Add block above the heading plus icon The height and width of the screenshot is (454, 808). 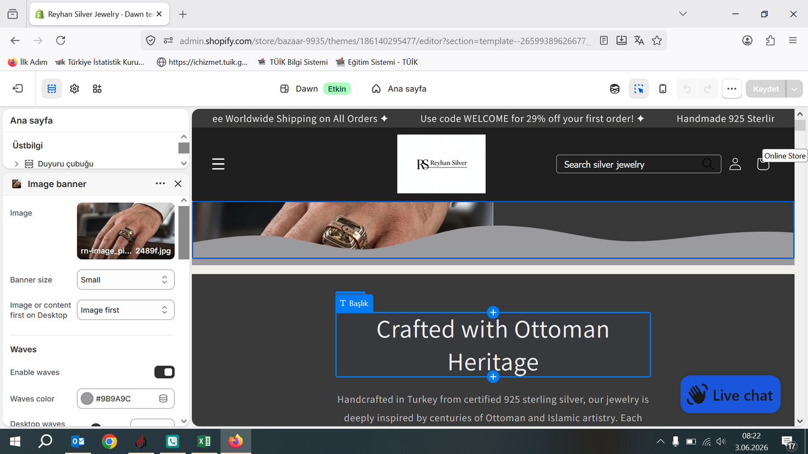(x=493, y=312)
